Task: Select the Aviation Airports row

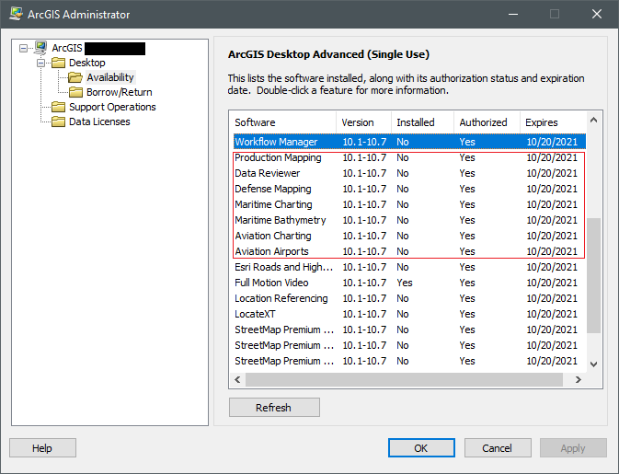Action: [409, 251]
